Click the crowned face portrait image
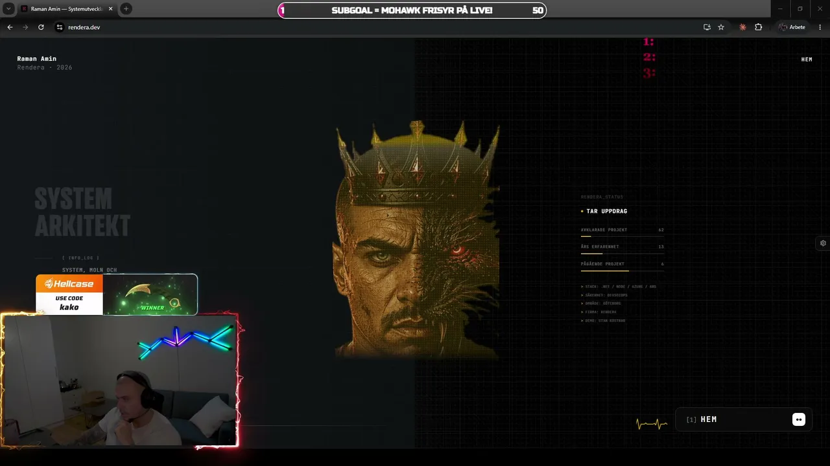The width and height of the screenshot is (830, 466). 417,239
